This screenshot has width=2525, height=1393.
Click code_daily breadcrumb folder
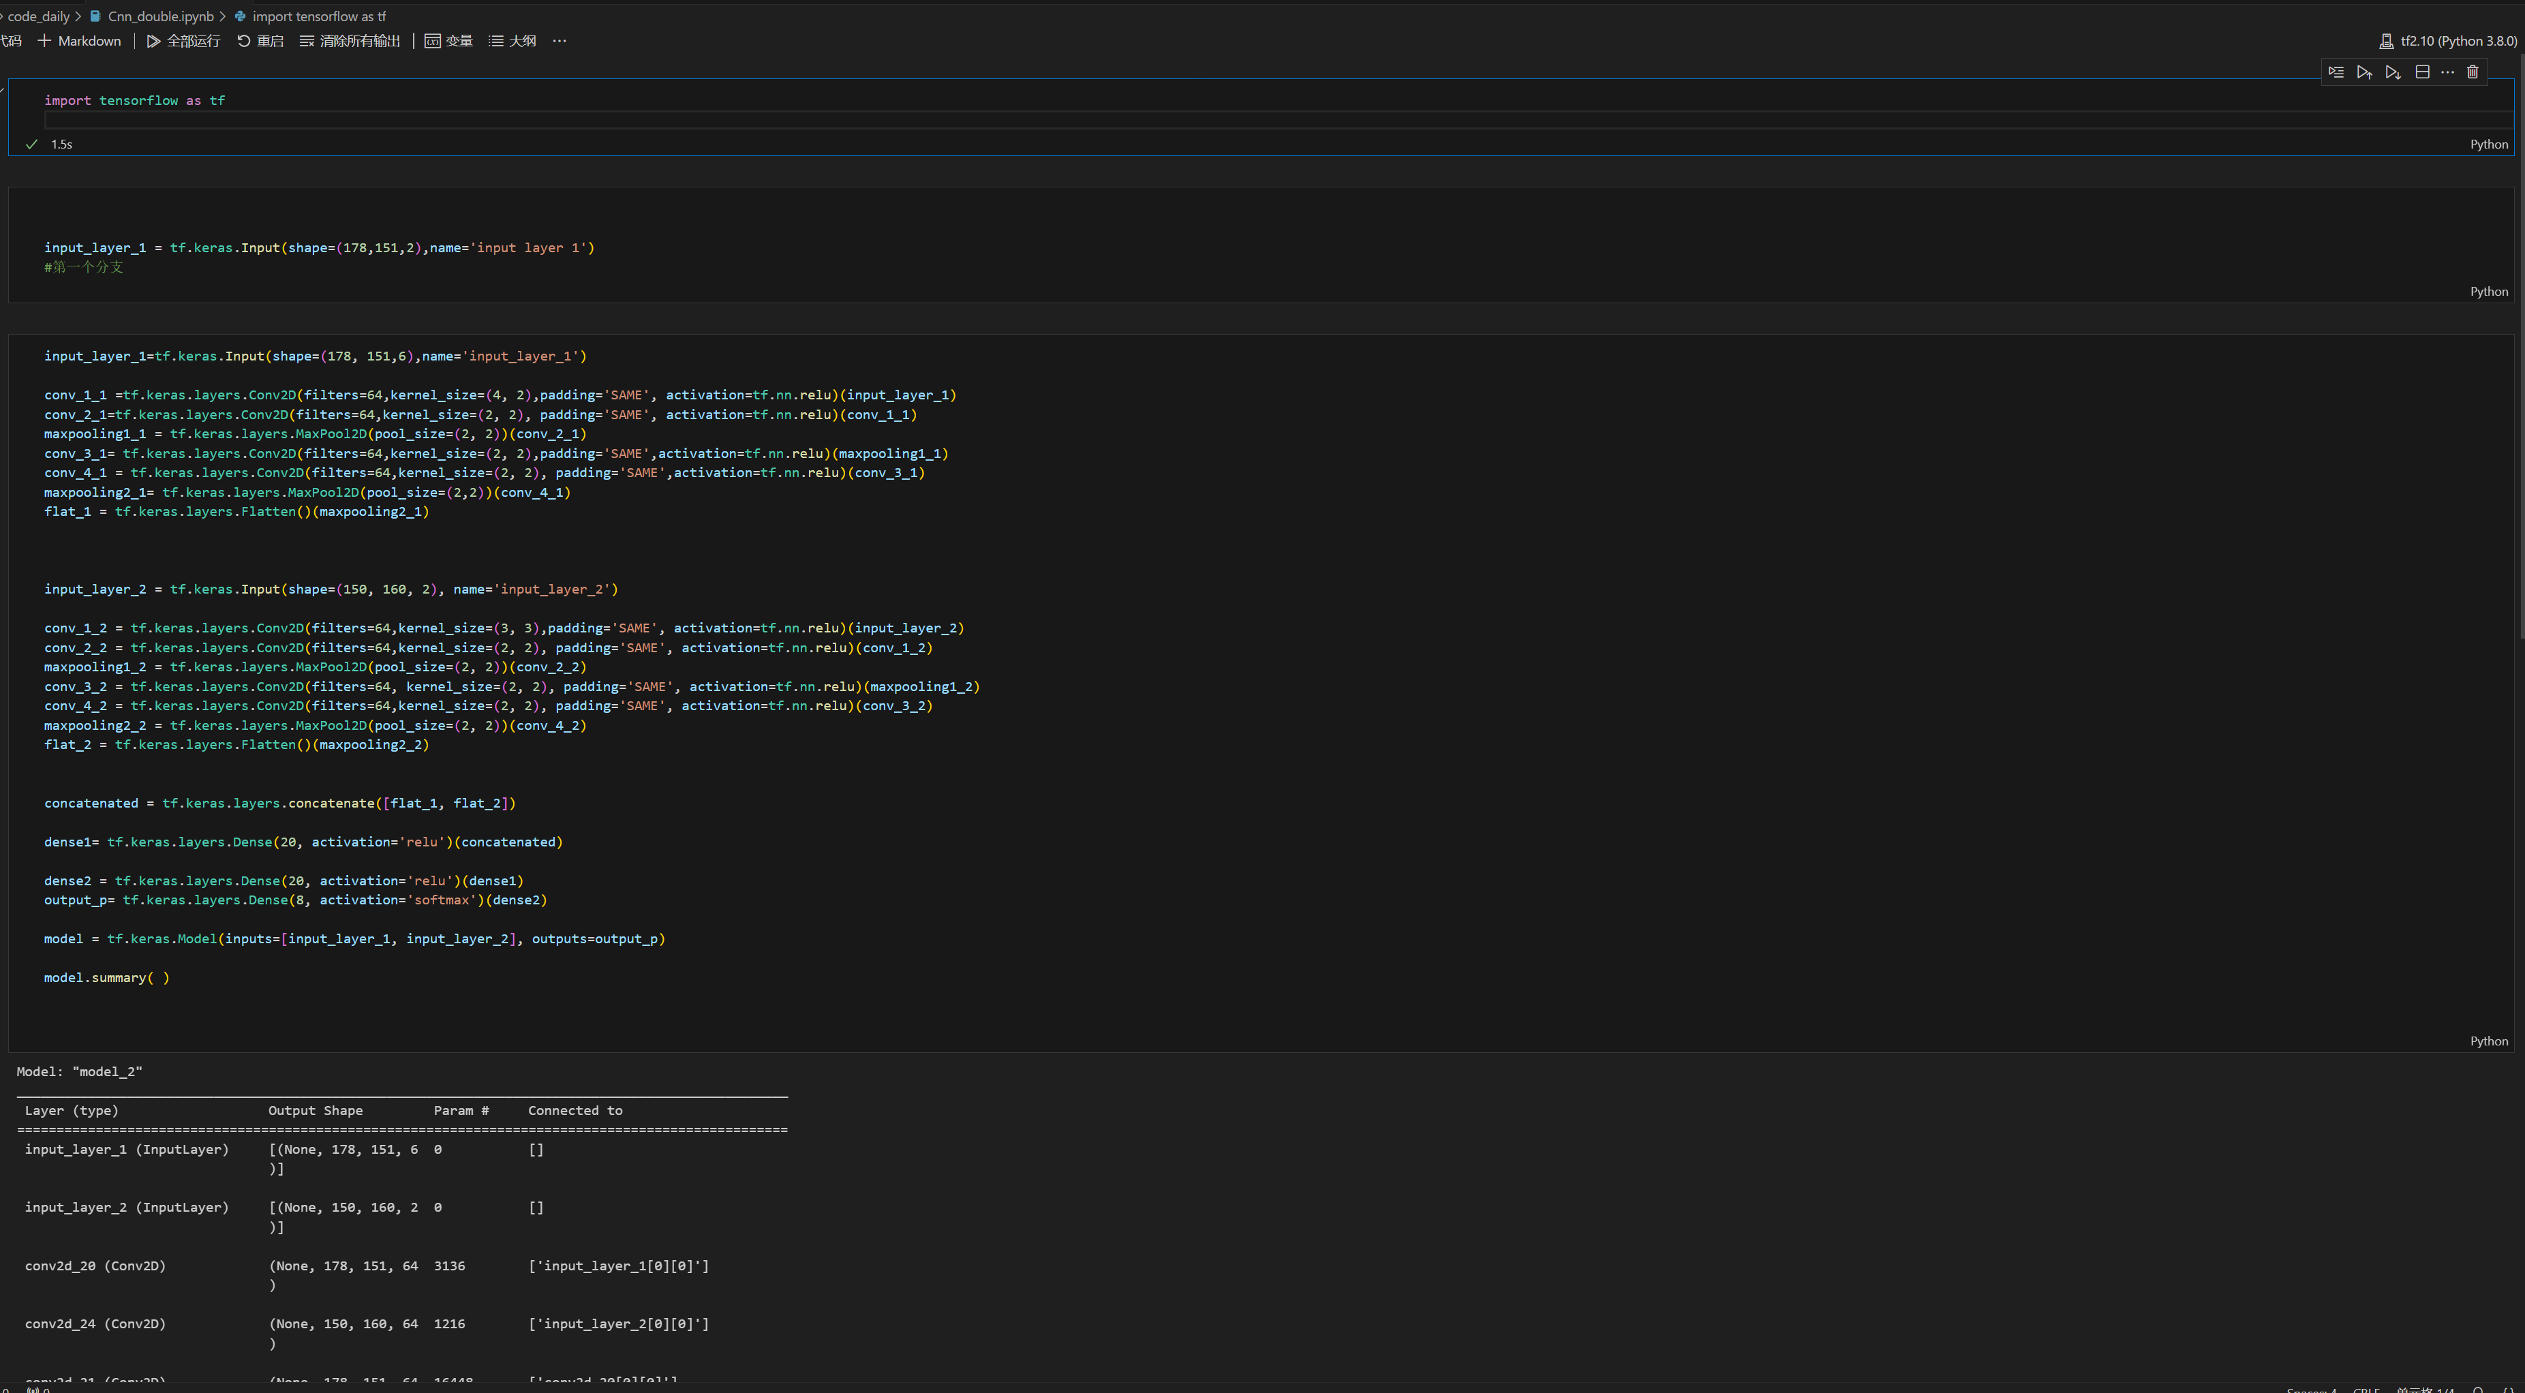[38, 16]
